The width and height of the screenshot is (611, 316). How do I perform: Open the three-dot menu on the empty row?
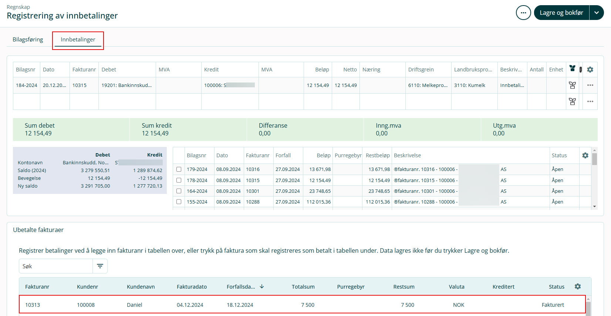pyautogui.click(x=590, y=101)
